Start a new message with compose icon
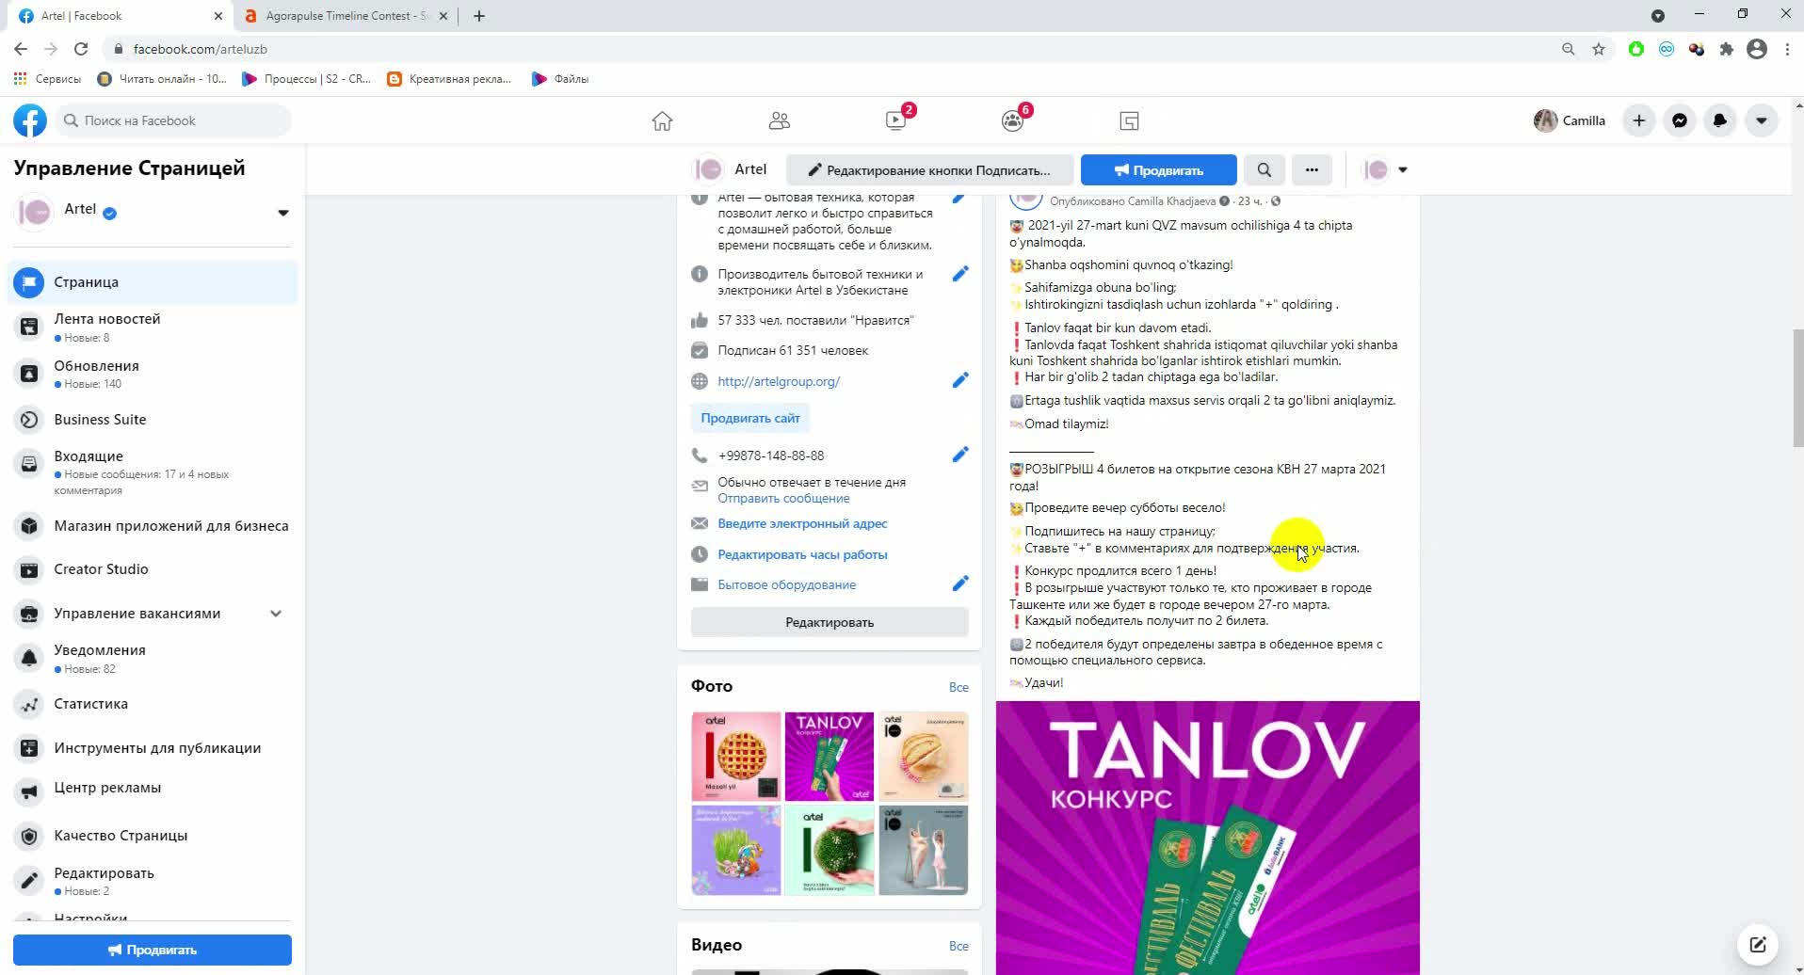1804x975 pixels. (1758, 944)
